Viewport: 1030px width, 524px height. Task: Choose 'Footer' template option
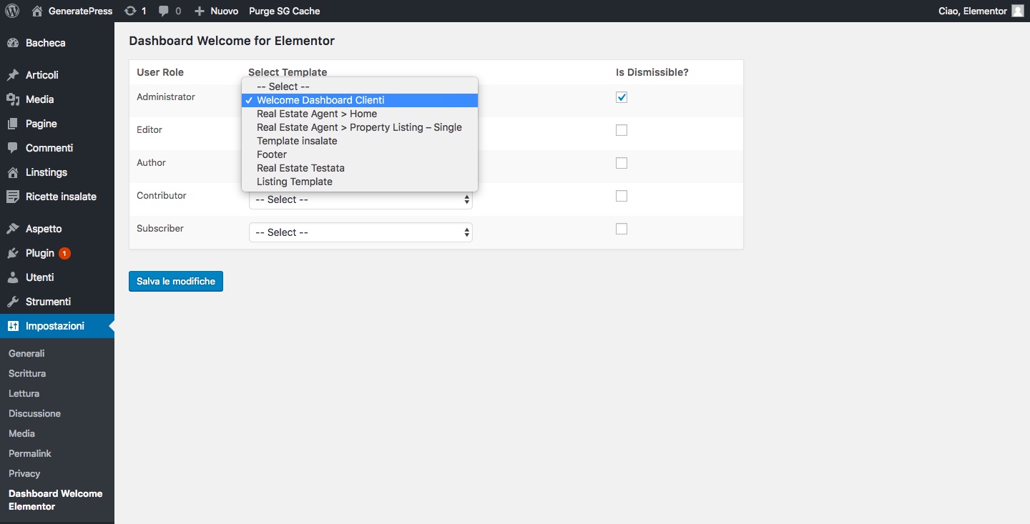point(360,154)
